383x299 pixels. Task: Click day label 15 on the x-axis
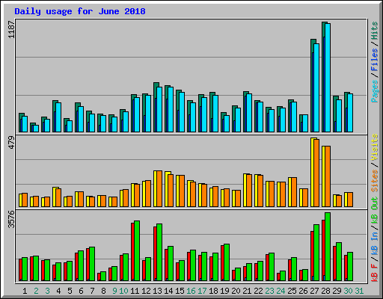coord(180,291)
